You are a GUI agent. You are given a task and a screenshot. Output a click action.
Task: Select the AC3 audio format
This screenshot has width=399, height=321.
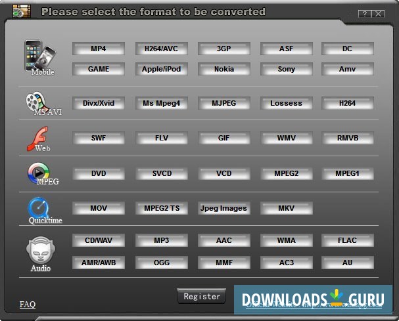coord(287,263)
